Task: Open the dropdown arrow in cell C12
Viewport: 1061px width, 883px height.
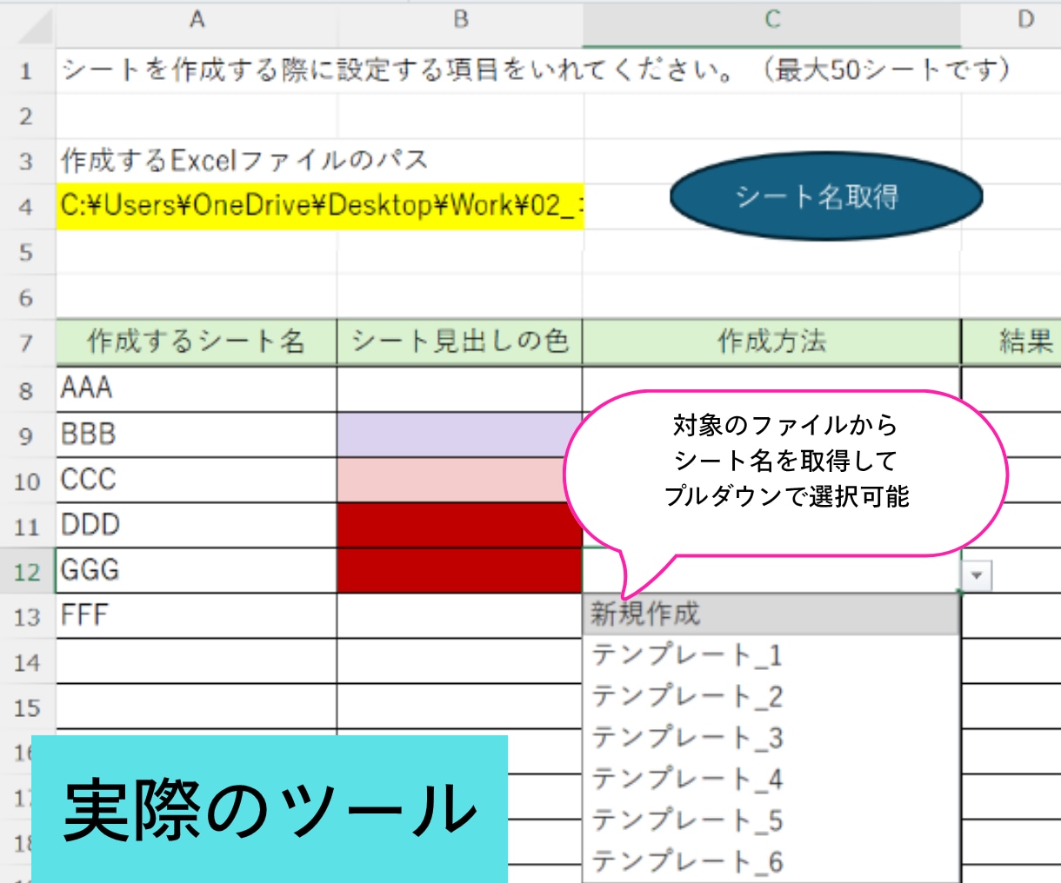Action: [x=978, y=575]
